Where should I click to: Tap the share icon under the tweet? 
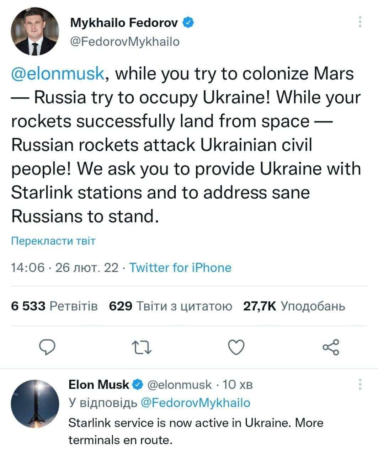[x=331, y=347]
